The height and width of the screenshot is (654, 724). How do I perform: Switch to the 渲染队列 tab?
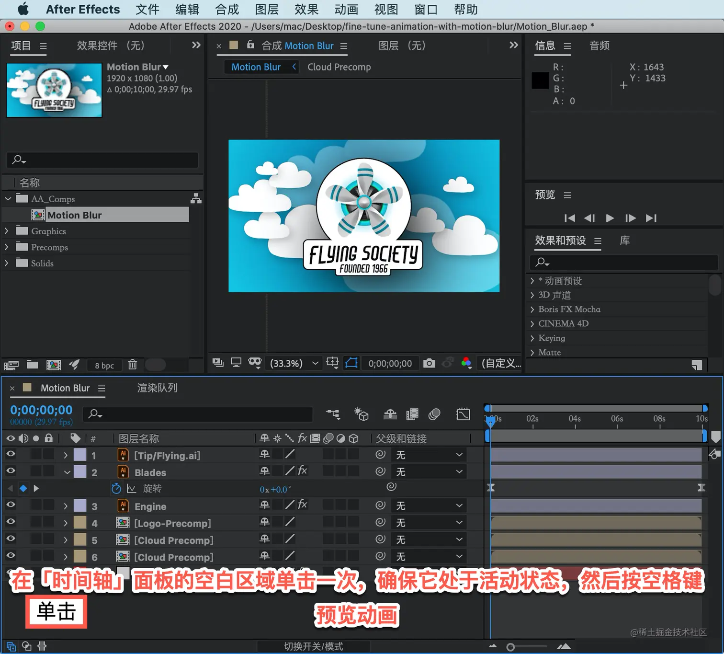tap(158, 388)
